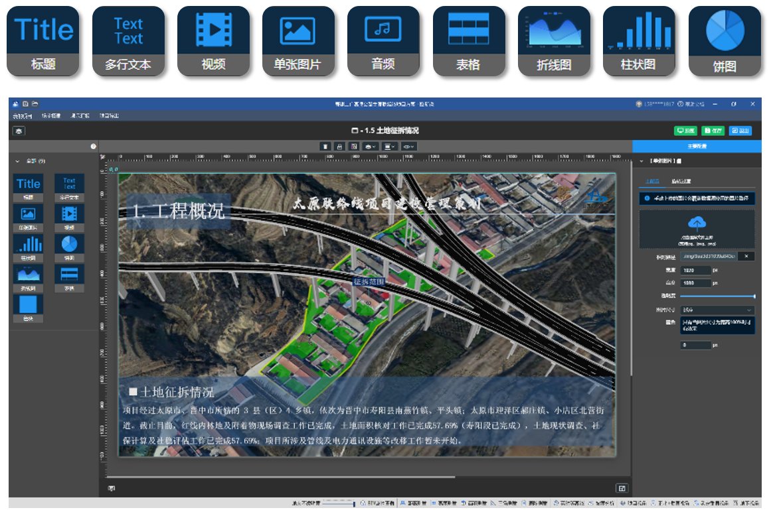Collapse the component list group (9)

click(17, 161)
